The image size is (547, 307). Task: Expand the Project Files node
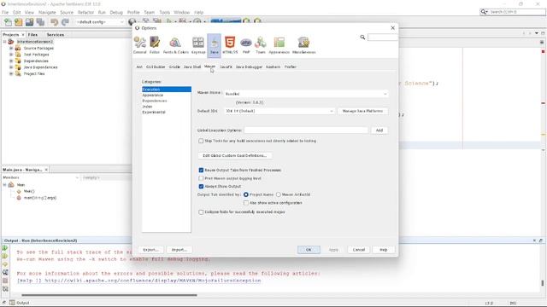[x=11, y=74]
